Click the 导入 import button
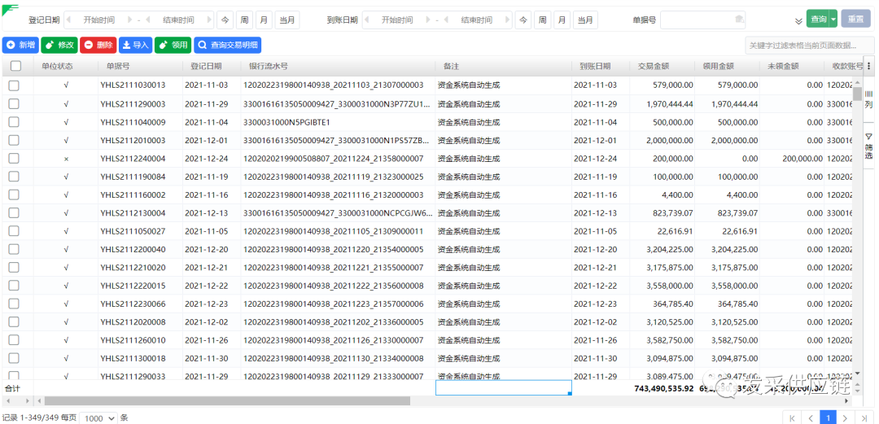The width and height of the screenshot is (879, 424). tap(136, 45)
